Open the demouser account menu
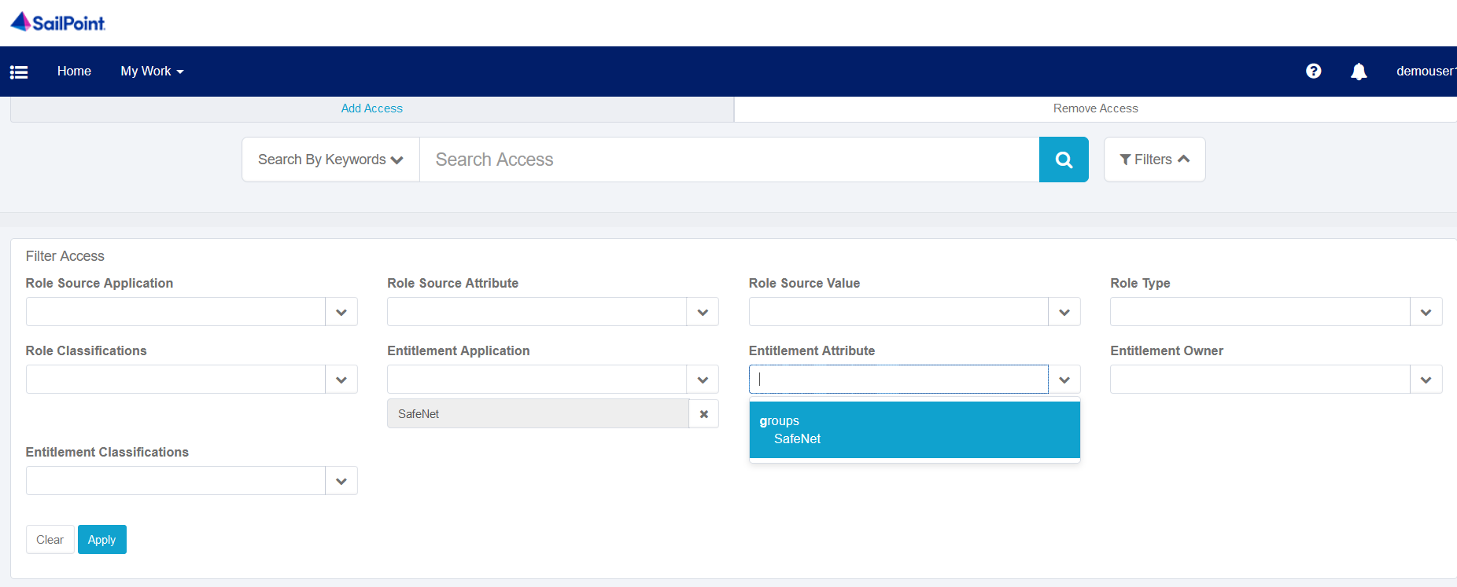1457x587 pixels. pos(1426,72)
